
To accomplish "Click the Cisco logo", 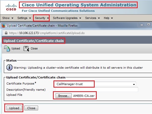I will 11,7.
